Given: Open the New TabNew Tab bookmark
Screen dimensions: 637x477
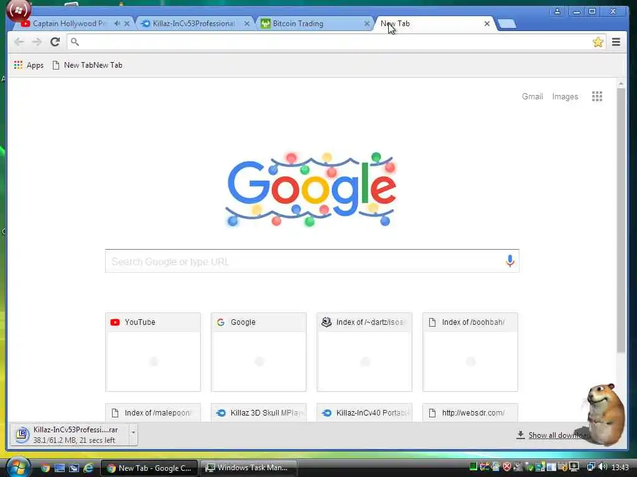Looking at the screenshot, I should (x=87, y=65).
